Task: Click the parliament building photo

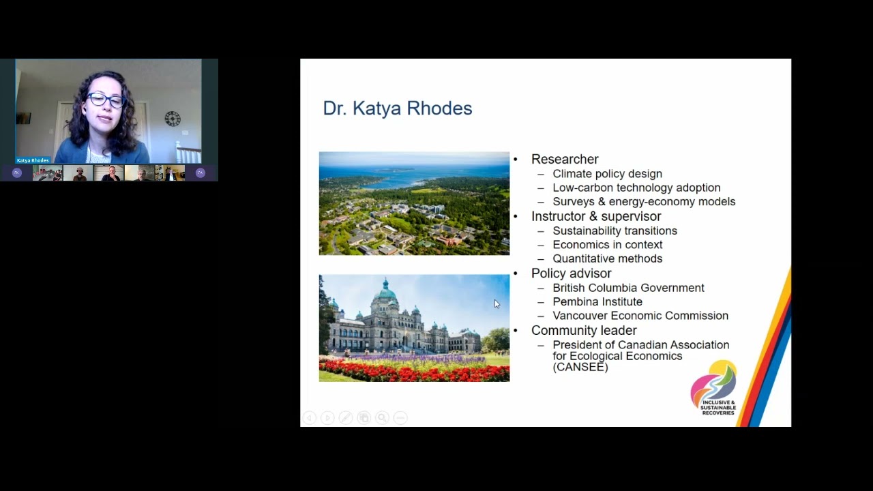Action: (414, 327)
